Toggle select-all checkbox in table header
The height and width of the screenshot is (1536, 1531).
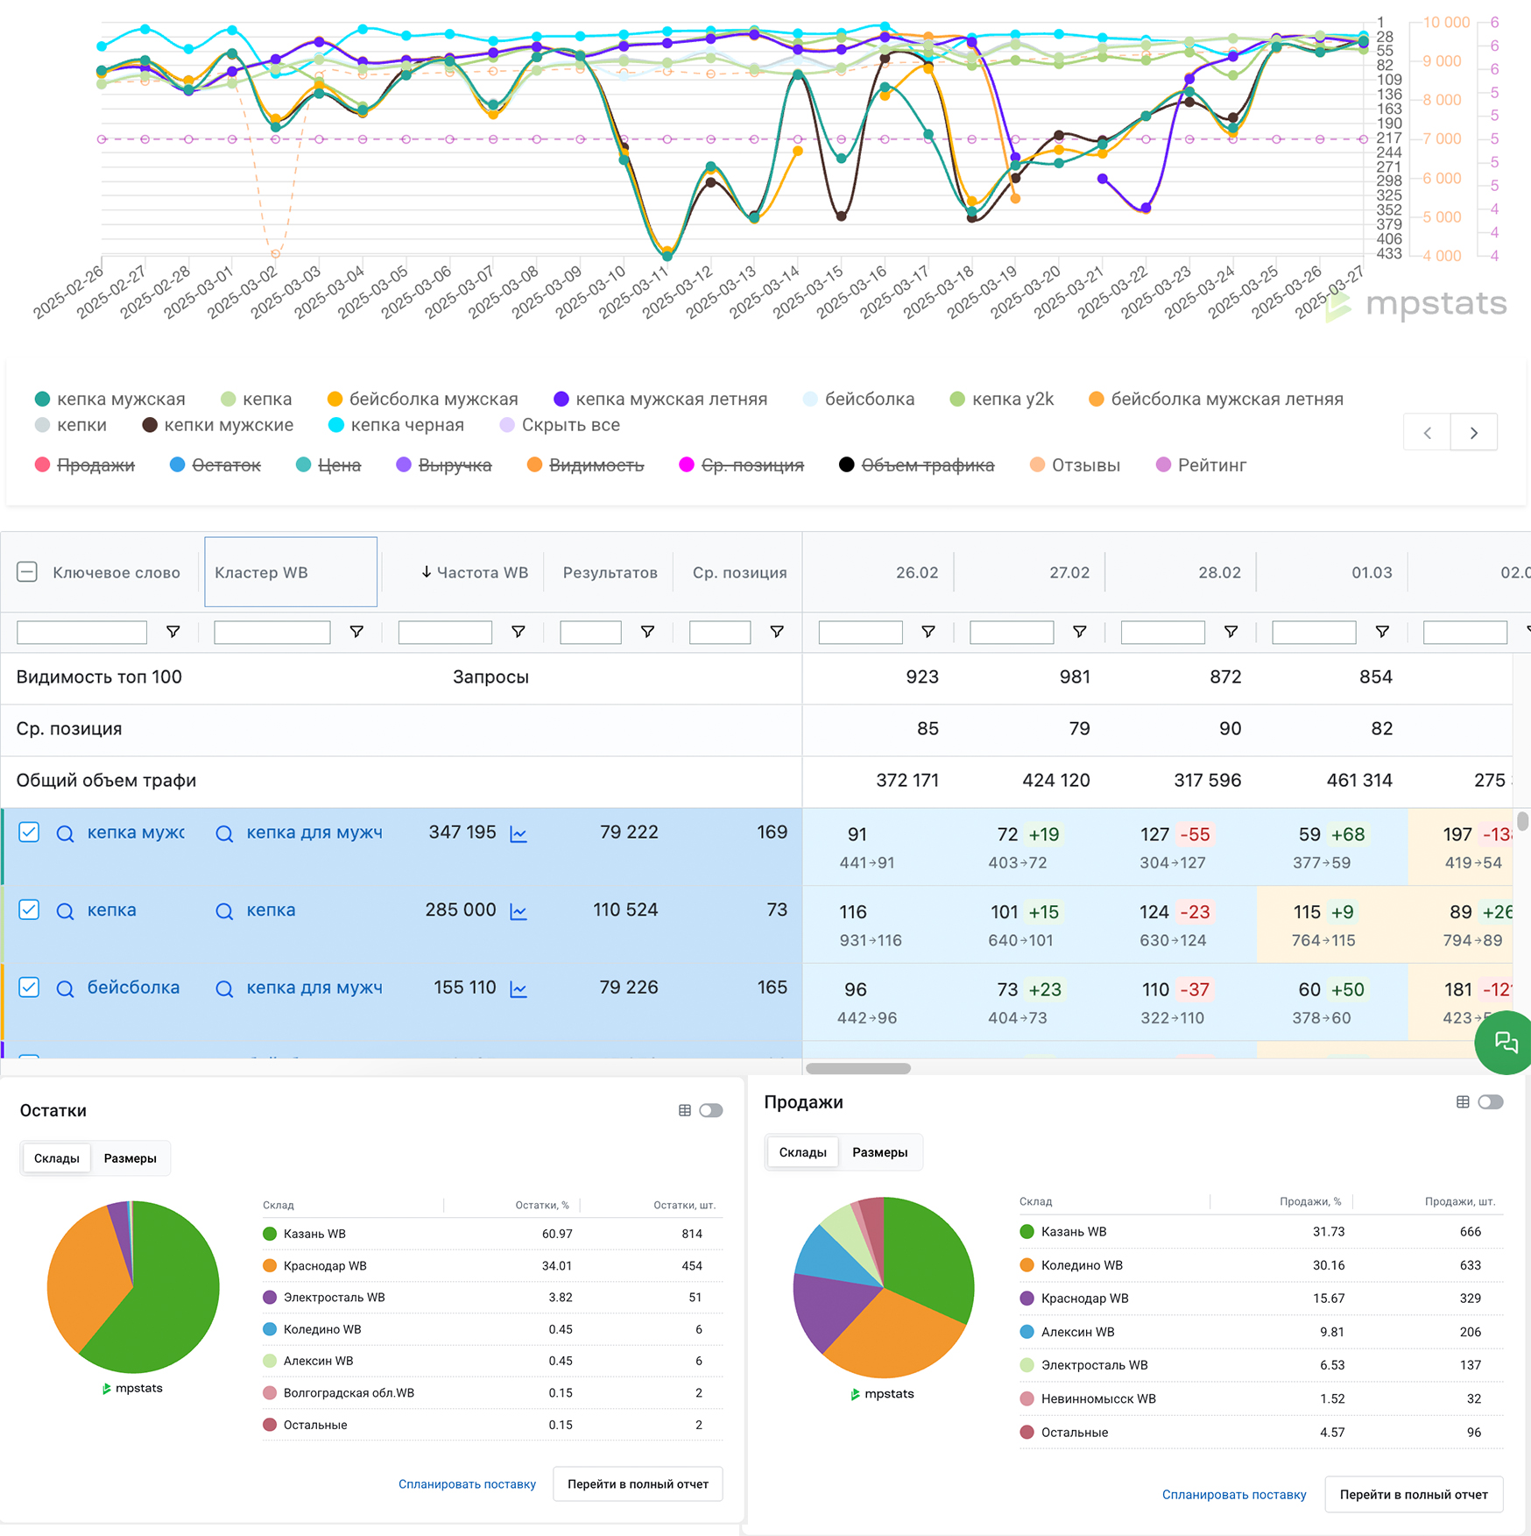[27, 572]
